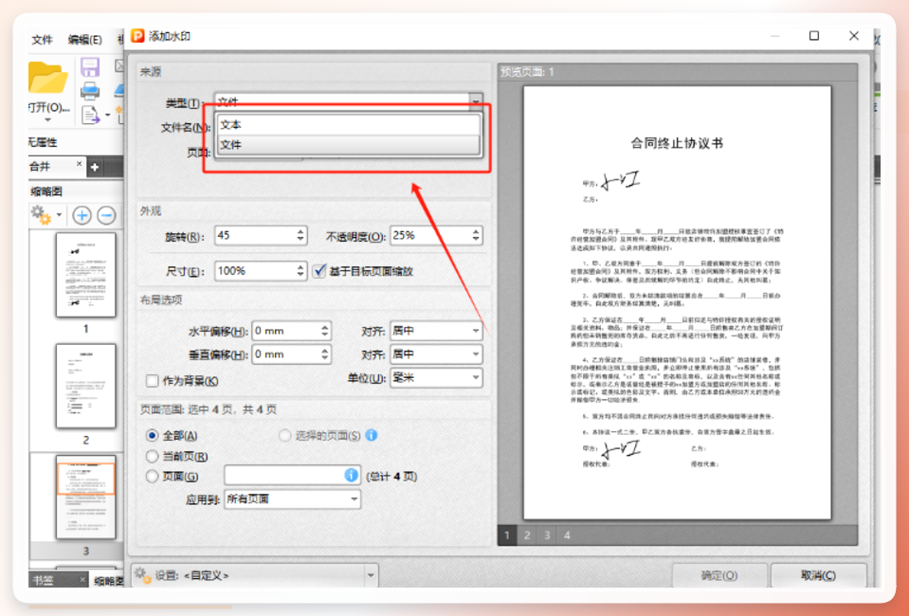Enable the 作为背景 checkbox
The height and width of the screenshot is (616, 909).
pyautogui.click(x=152, y=381)
